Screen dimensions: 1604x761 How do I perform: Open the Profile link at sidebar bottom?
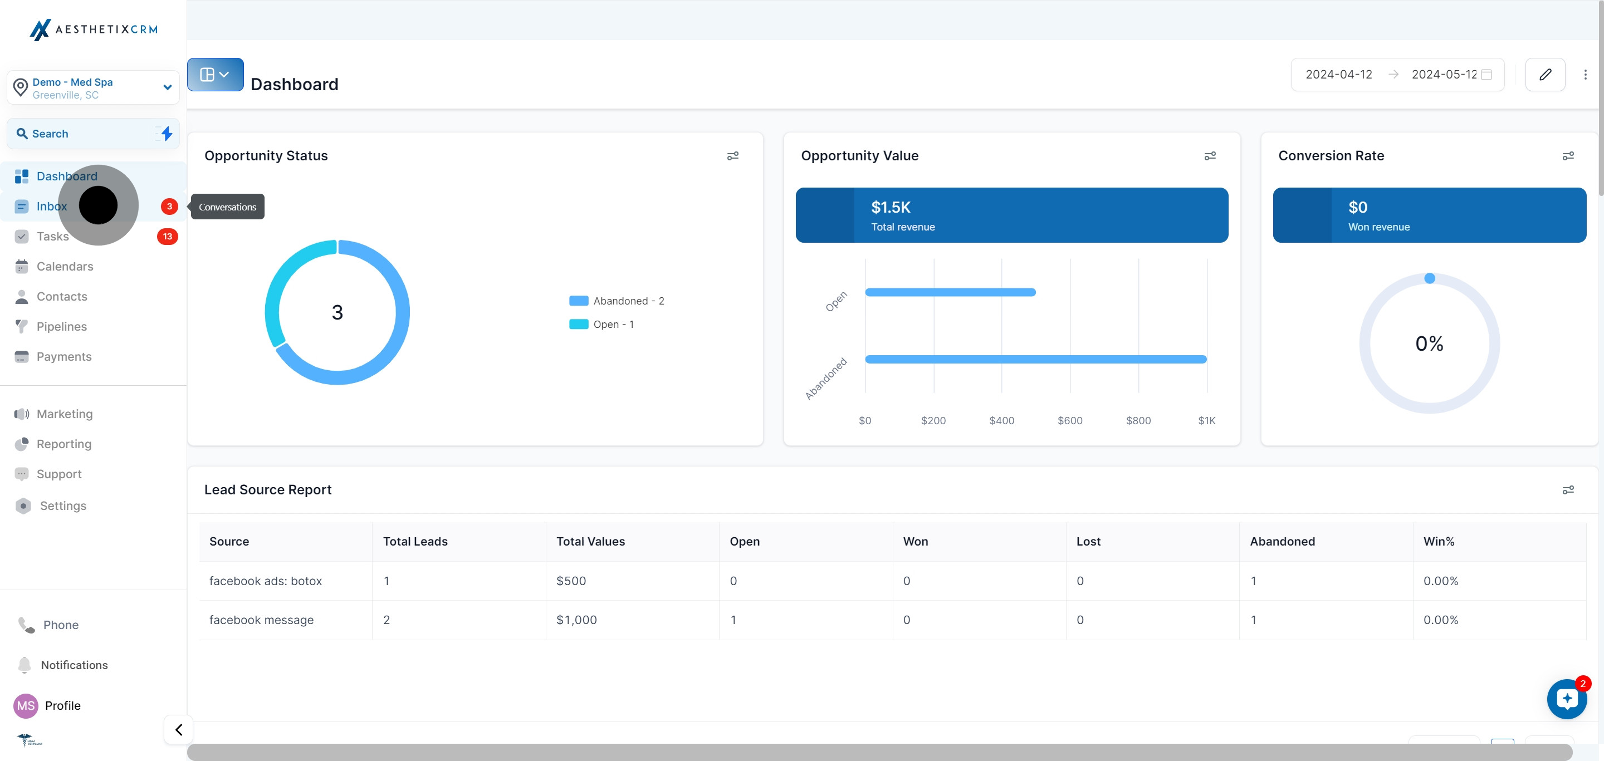tap(62, 706)
